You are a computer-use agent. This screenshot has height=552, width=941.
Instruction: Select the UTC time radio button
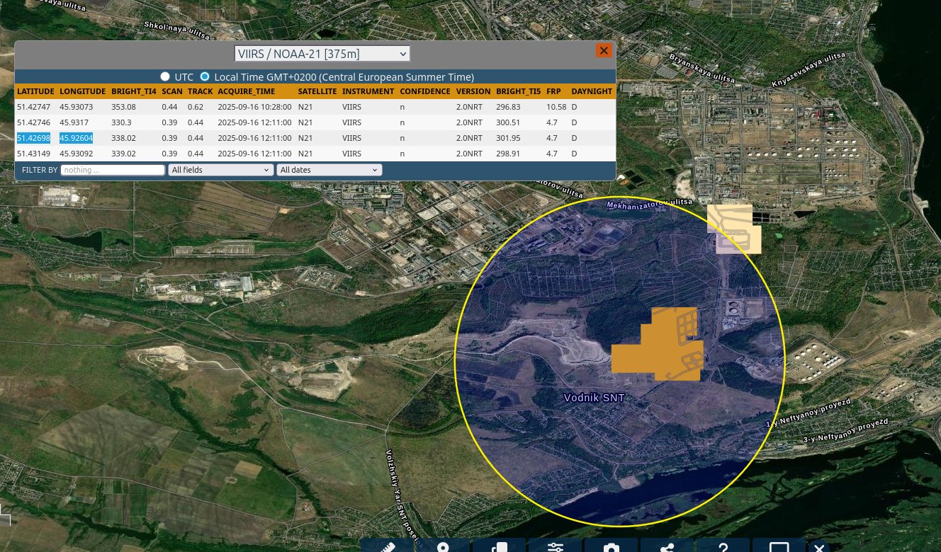click(165, 76)
